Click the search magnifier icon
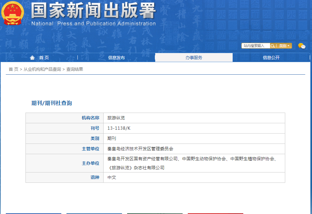Viewport: 312px width, 214px height. [x=273, y=46]
